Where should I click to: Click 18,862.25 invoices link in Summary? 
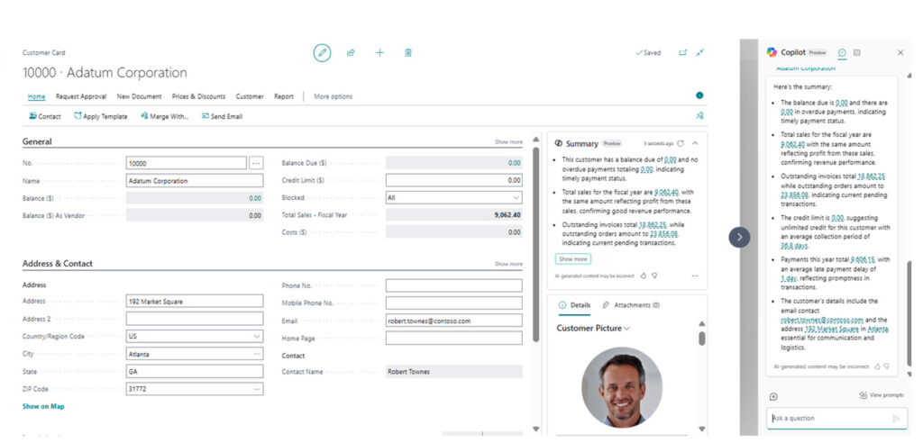tap(652, 225)
